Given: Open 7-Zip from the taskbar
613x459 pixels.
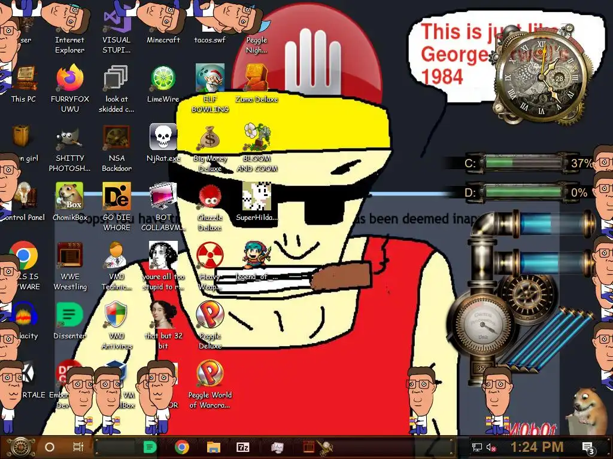Looking at the screenshot, I should tap(243, 447).
